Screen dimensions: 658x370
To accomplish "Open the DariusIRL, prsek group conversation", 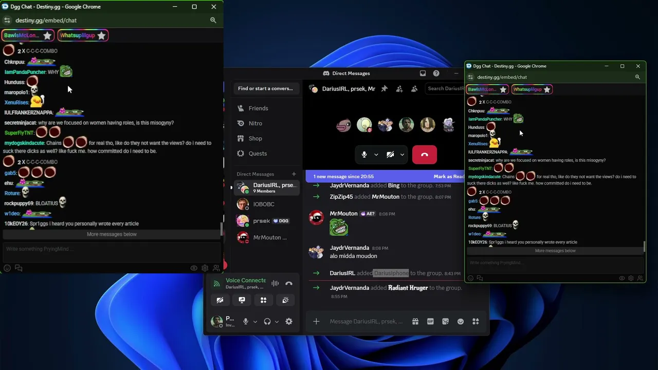I will (x=266, y=188).
